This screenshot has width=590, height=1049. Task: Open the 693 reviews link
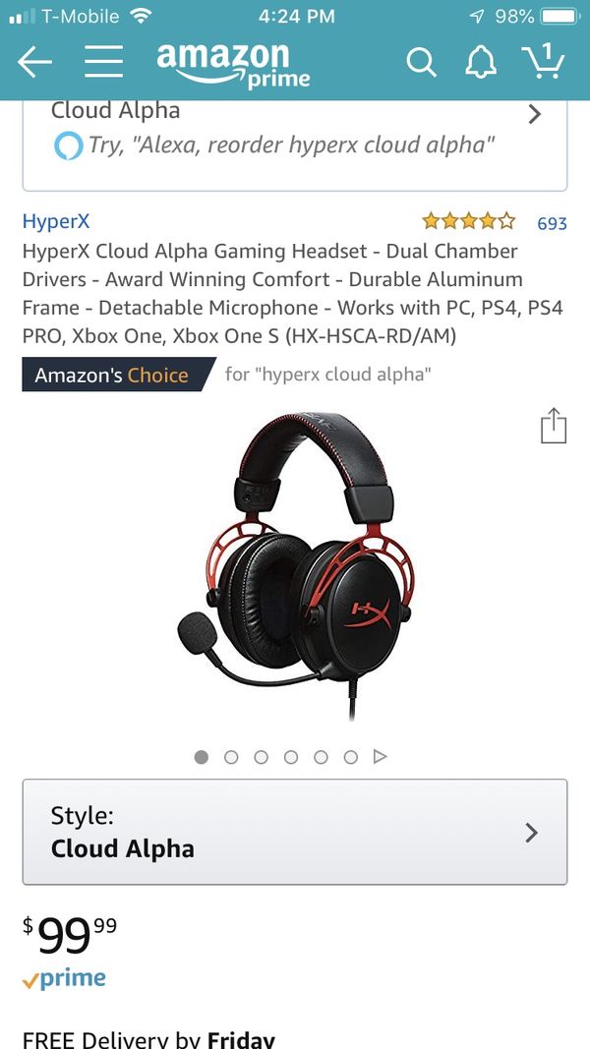[552, 223]
